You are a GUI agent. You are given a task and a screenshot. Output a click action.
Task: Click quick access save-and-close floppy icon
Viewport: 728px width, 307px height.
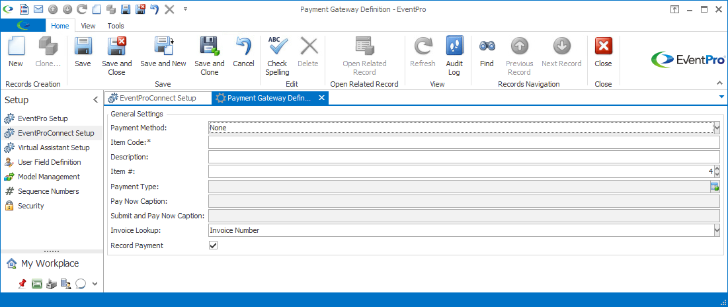coord(140,9)
